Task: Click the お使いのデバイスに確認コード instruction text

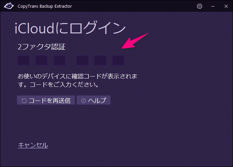Action: click(x=77, y=81)
